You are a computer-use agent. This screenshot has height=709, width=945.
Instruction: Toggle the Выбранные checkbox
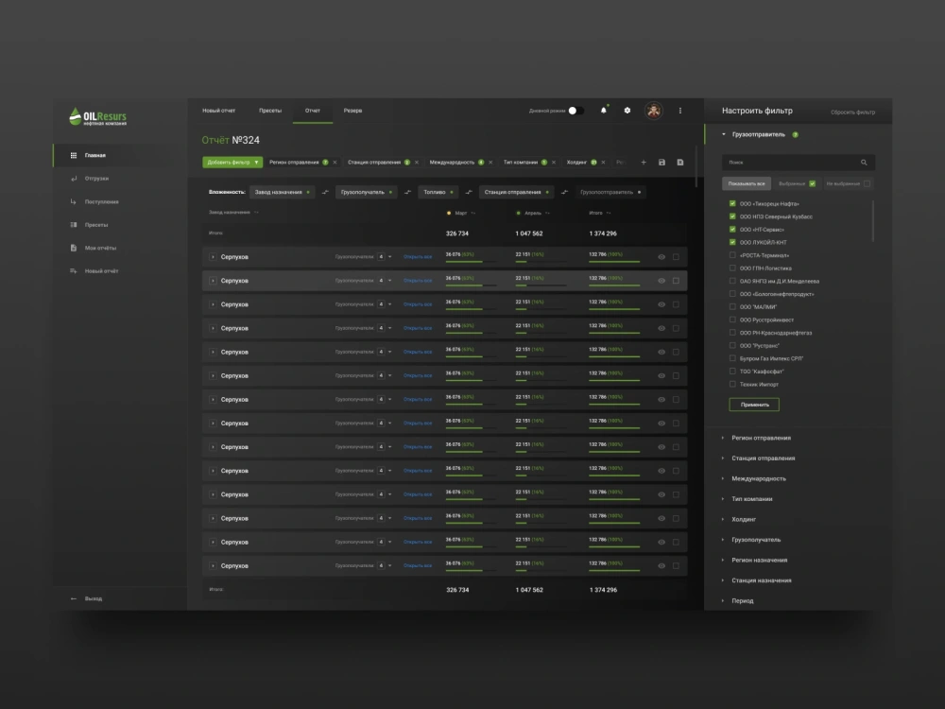click(x=813, y=184)
